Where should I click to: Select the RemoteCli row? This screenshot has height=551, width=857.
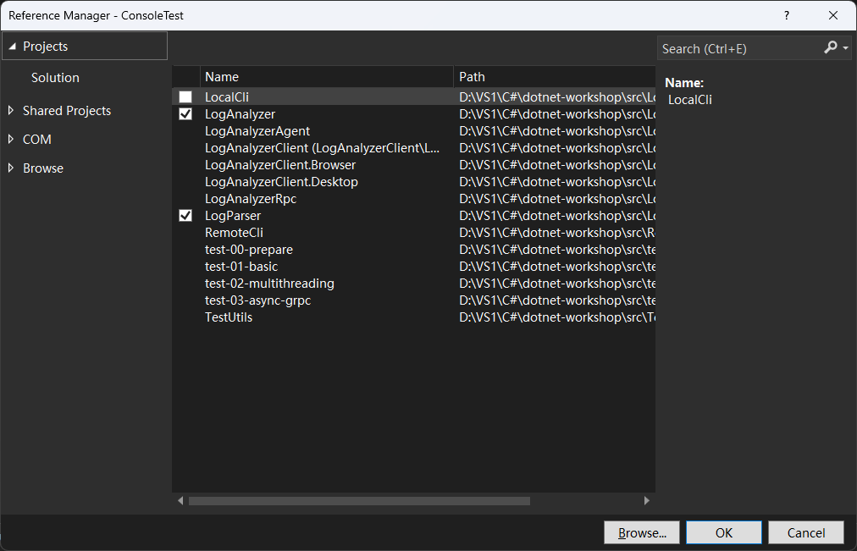(414, 233)
